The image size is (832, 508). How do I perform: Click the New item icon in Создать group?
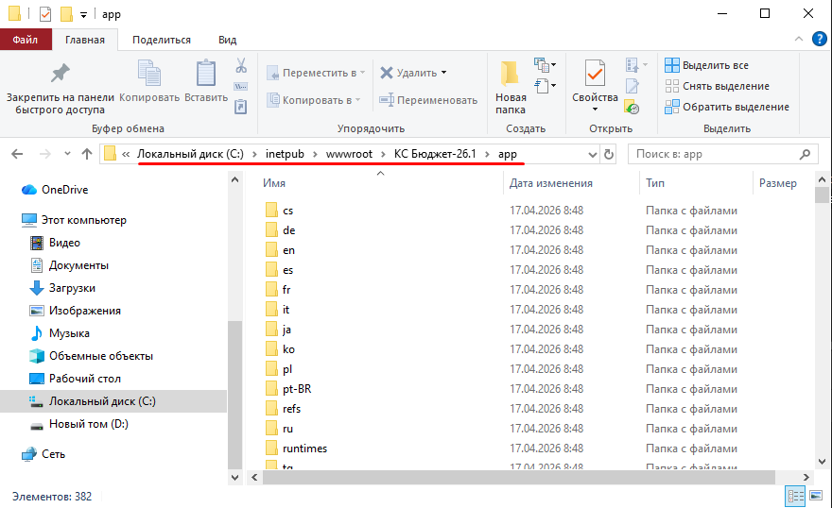click(x=542, y=65)
